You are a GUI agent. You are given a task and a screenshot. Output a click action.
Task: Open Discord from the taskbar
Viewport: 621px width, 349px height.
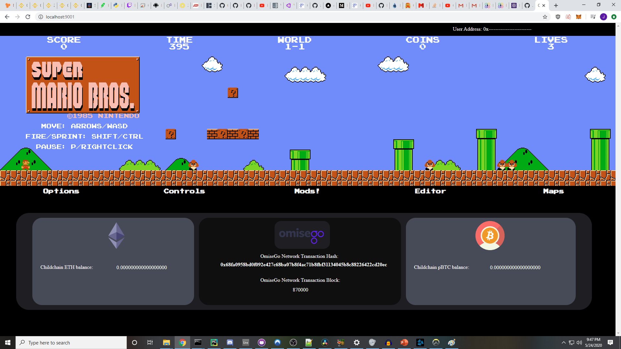click(x=230, y=343)
